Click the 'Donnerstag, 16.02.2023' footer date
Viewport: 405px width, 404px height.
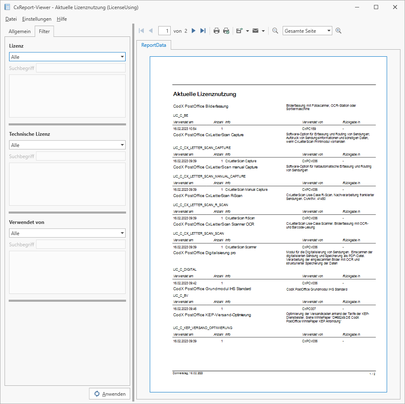(188, 373)
